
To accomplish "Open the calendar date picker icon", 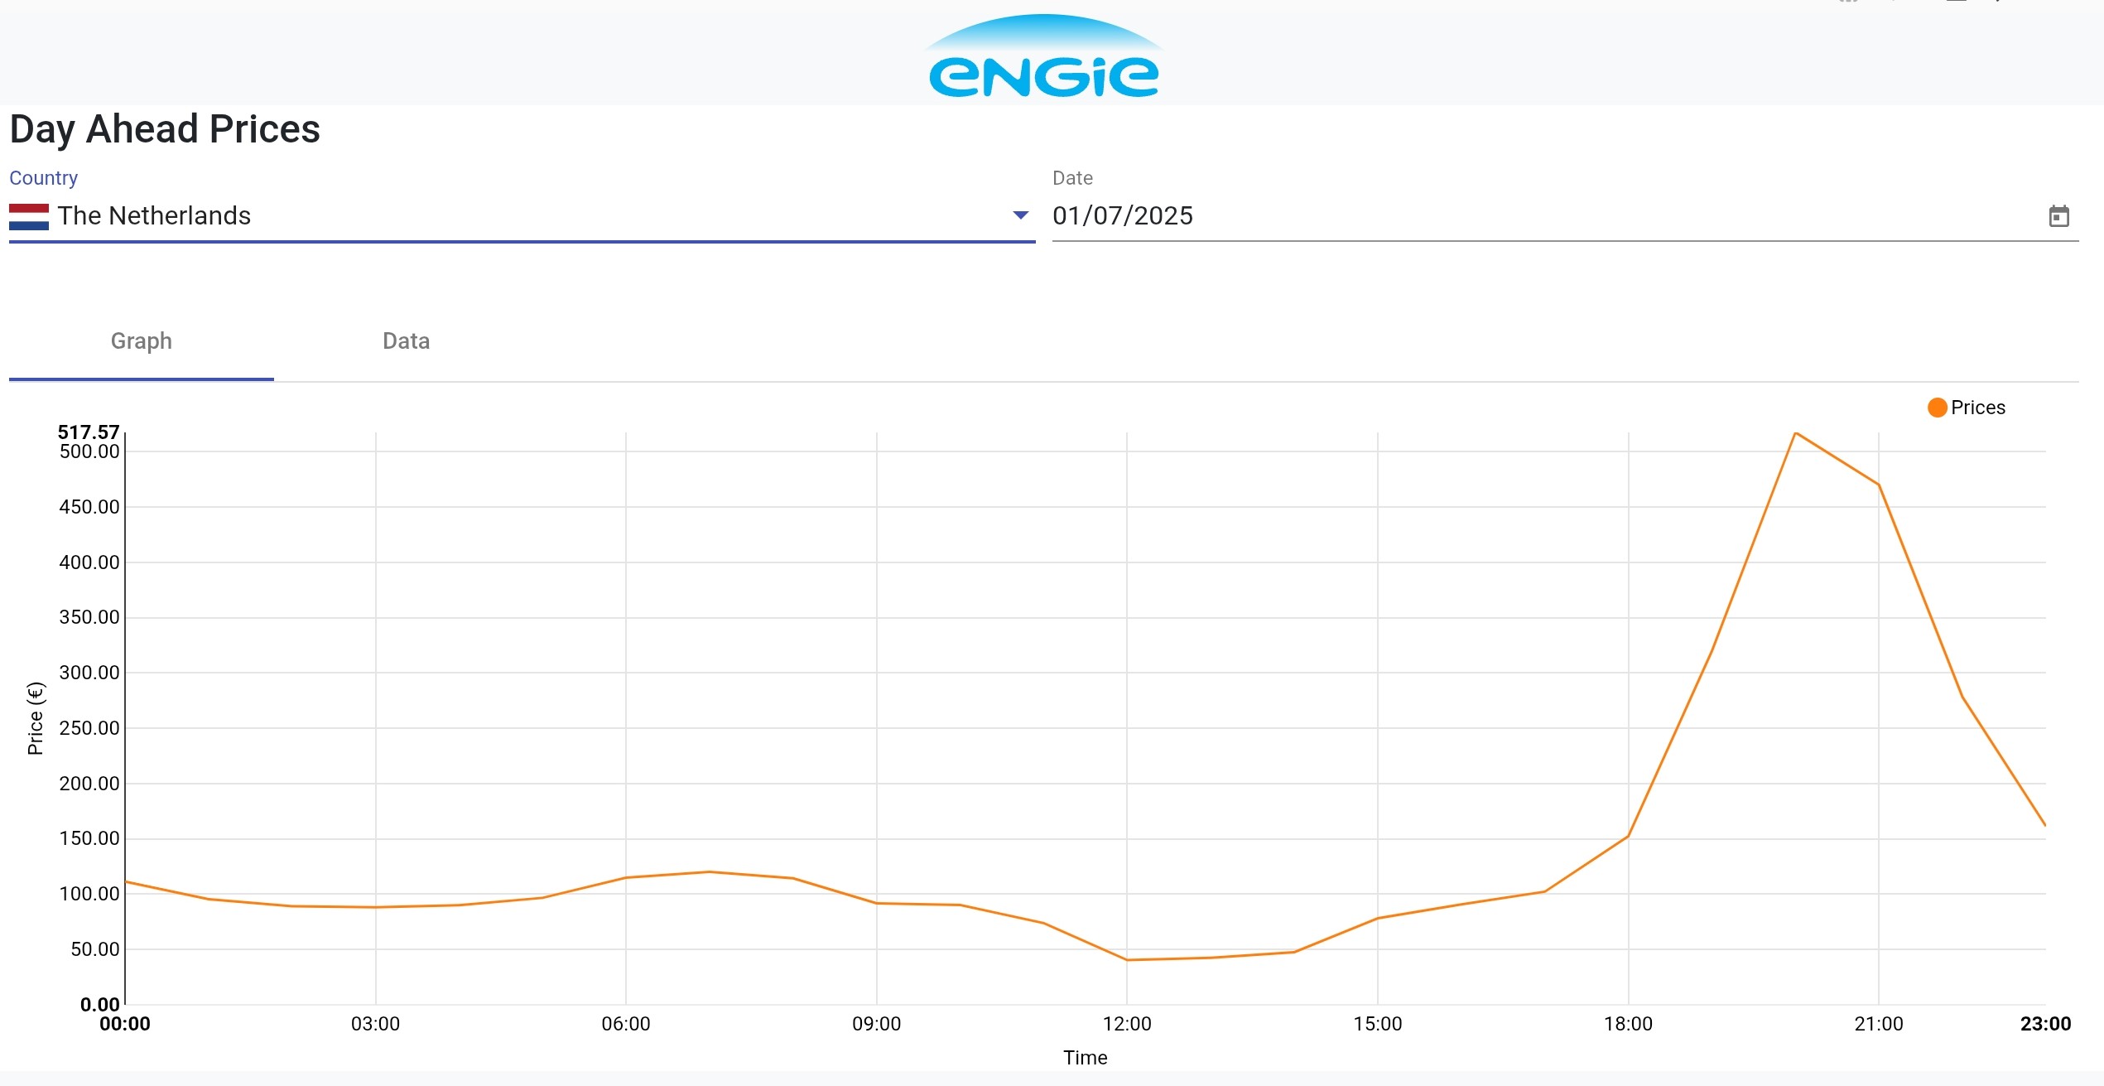I will (2058, 216).
